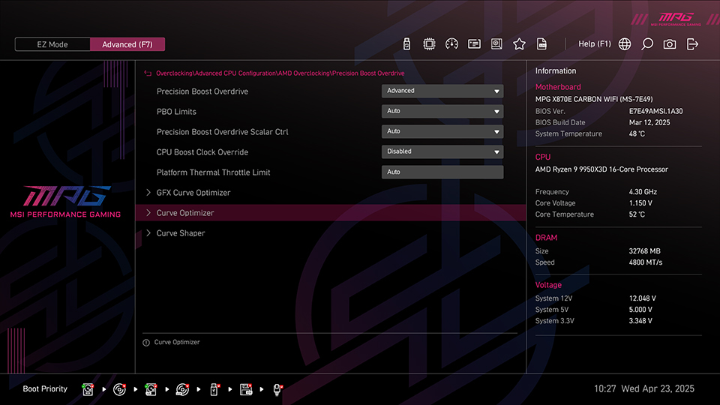Select the CD/DVD disc boot icon
Image resolution: width=720 pixels, height=405 pixels.
click(x=119, y=389)
